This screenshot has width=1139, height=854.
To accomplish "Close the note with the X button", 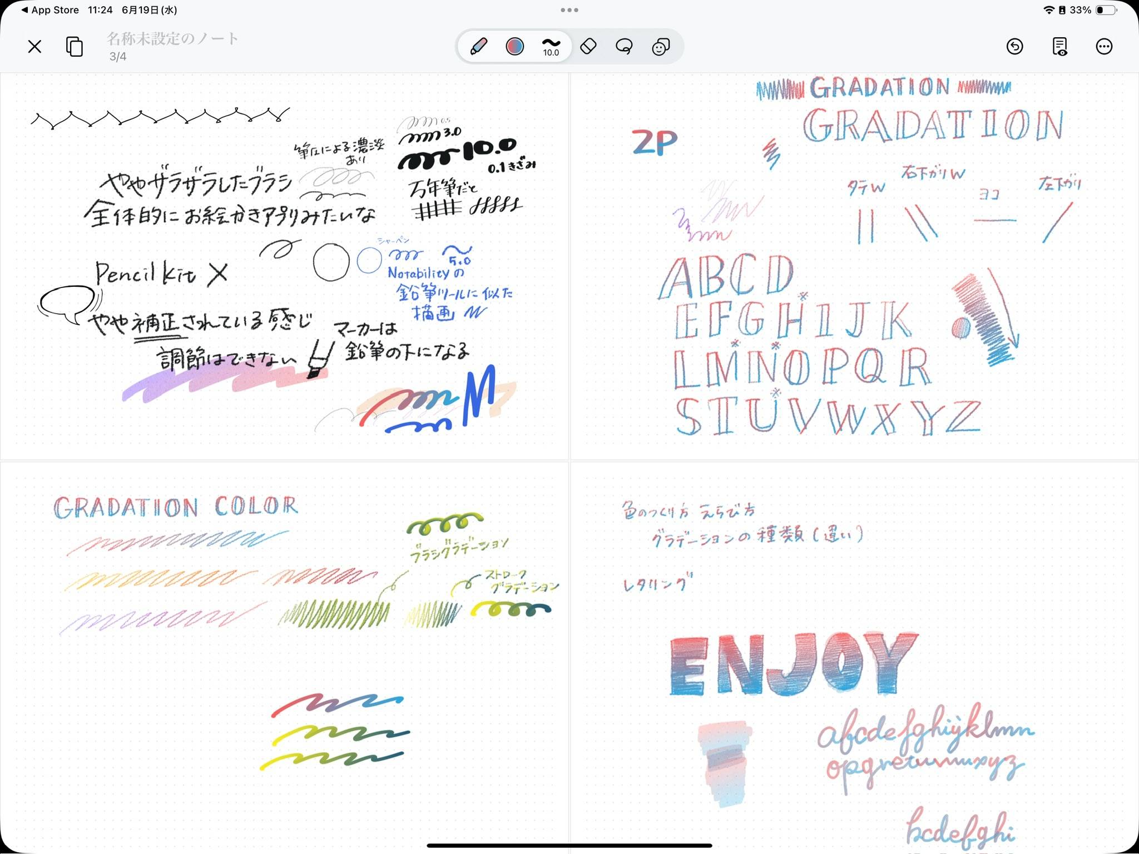I will point(34,46).
